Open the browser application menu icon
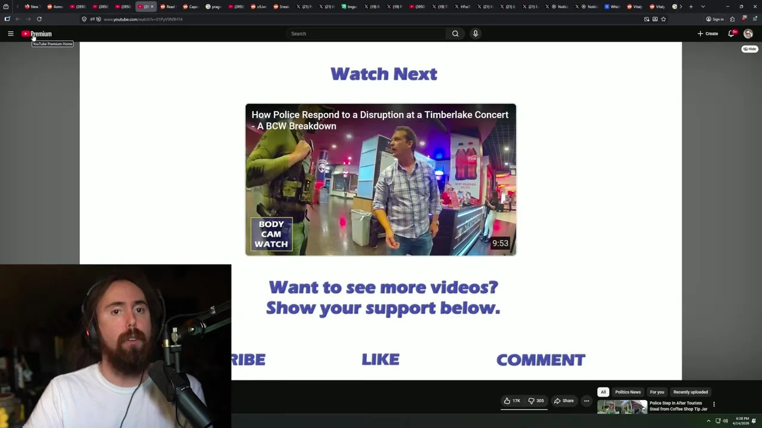 tap(755, 19)
